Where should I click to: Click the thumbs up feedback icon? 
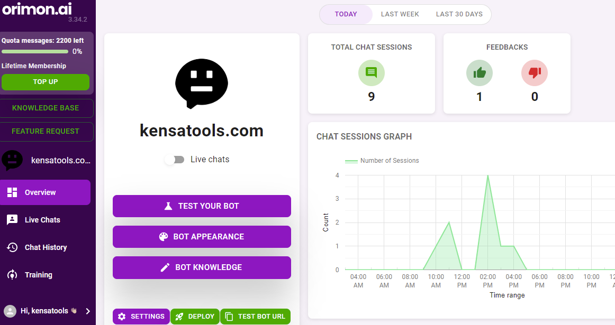coord(480,73)
